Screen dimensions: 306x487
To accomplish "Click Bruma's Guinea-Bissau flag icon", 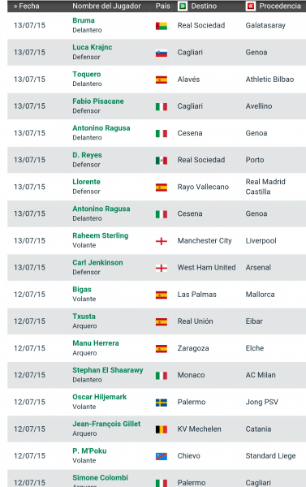I will (162, 26).
